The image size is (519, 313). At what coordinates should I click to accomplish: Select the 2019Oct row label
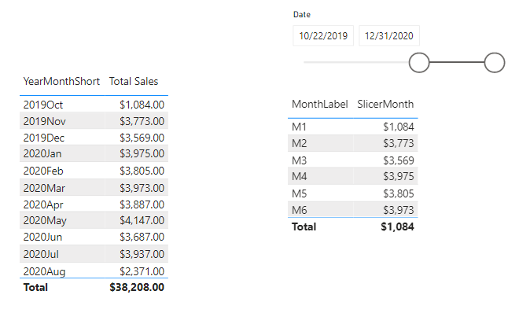click(x=43, y=105)
